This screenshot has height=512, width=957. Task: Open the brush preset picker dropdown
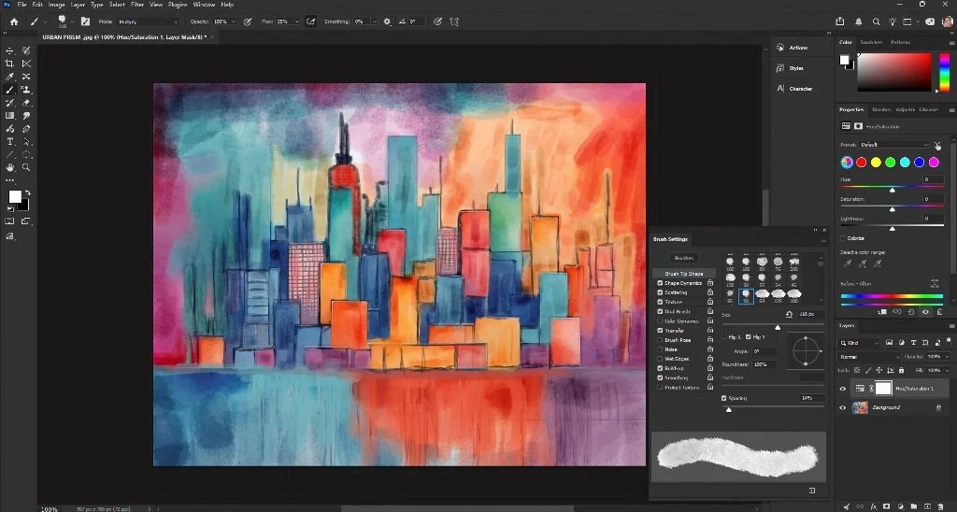[x=72, y=22]
